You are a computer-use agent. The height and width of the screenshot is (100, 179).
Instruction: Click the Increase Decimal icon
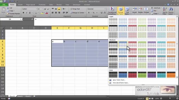tap(101, 13)
